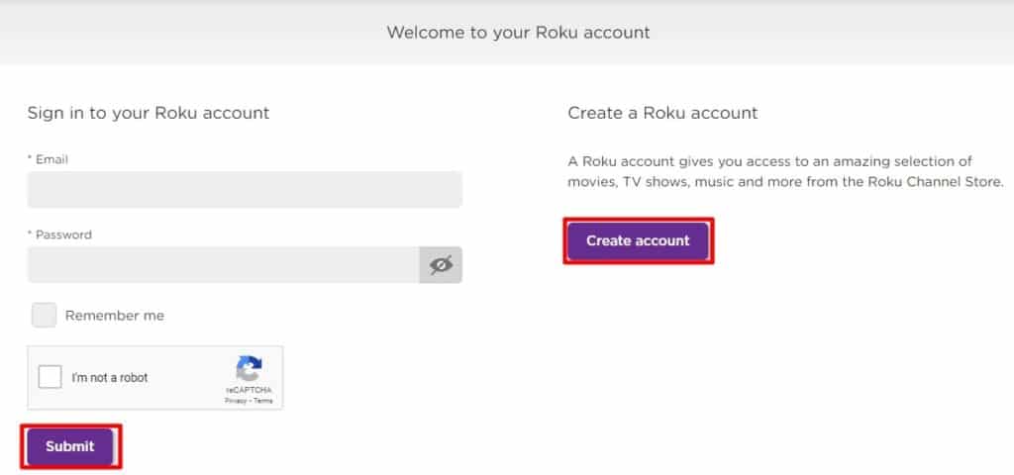Click the I'm not a robot label

coord(110,377)
